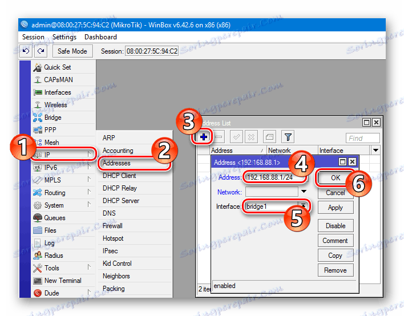Select IPsec in IP submenu

pyautogui.click(x=135, y=251)
